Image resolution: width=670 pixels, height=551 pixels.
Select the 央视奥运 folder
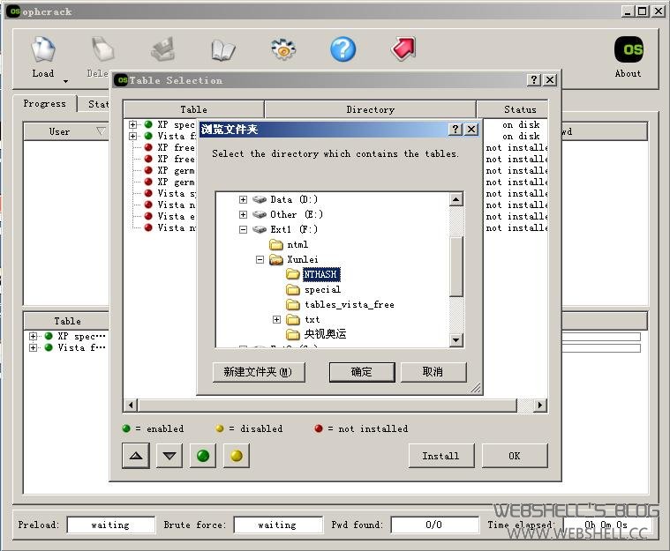(325, 334)
